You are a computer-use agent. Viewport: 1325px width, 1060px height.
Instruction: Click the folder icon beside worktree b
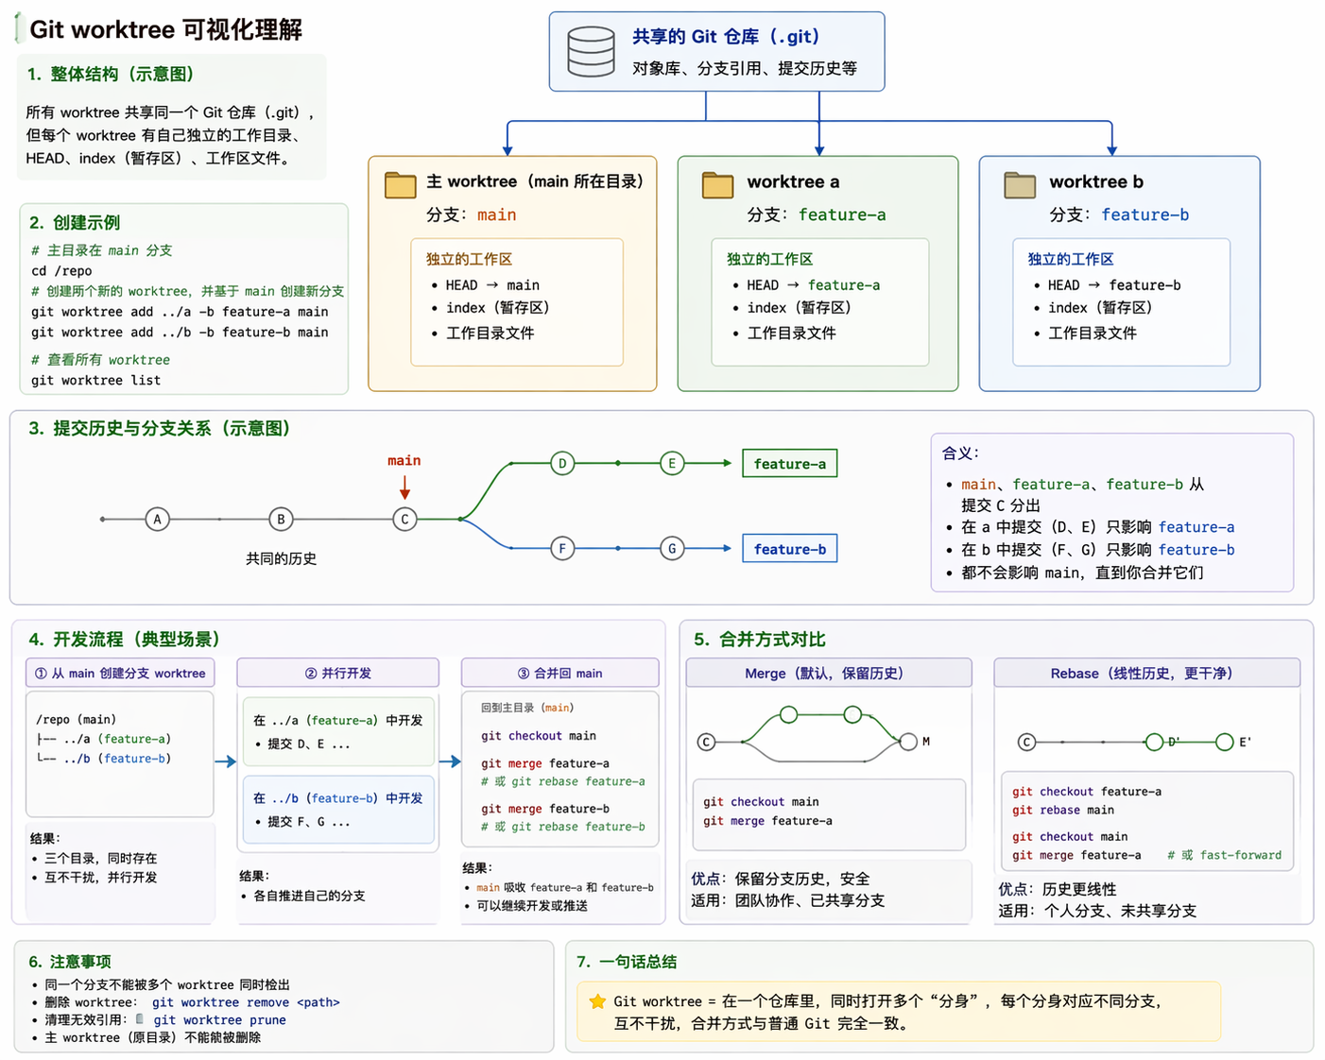[1020, 184]
